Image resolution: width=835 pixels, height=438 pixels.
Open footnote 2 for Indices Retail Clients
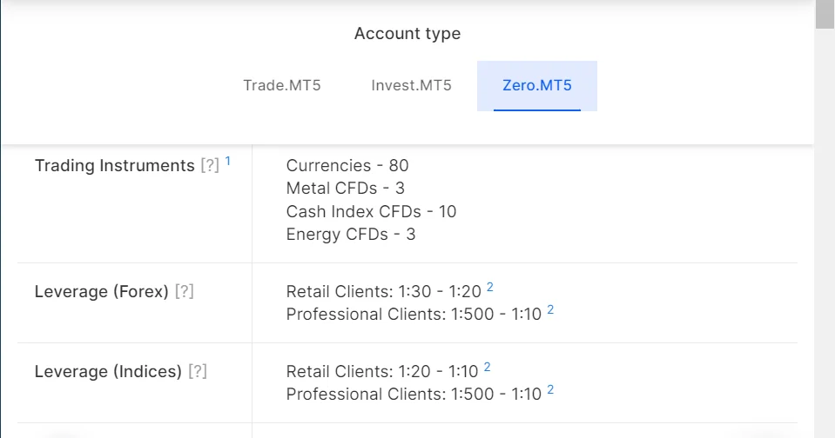[487, 368]
